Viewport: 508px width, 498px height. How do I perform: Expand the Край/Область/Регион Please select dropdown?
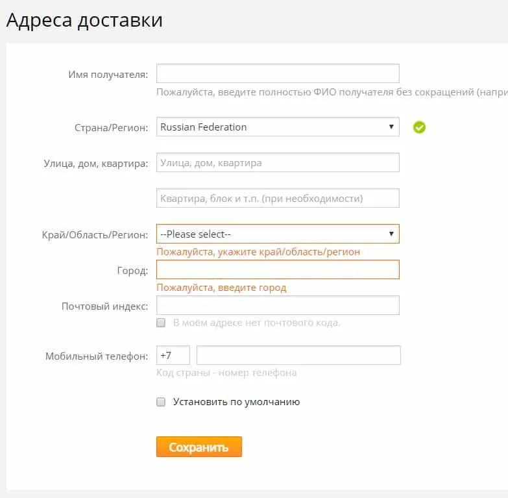(278, 234)
